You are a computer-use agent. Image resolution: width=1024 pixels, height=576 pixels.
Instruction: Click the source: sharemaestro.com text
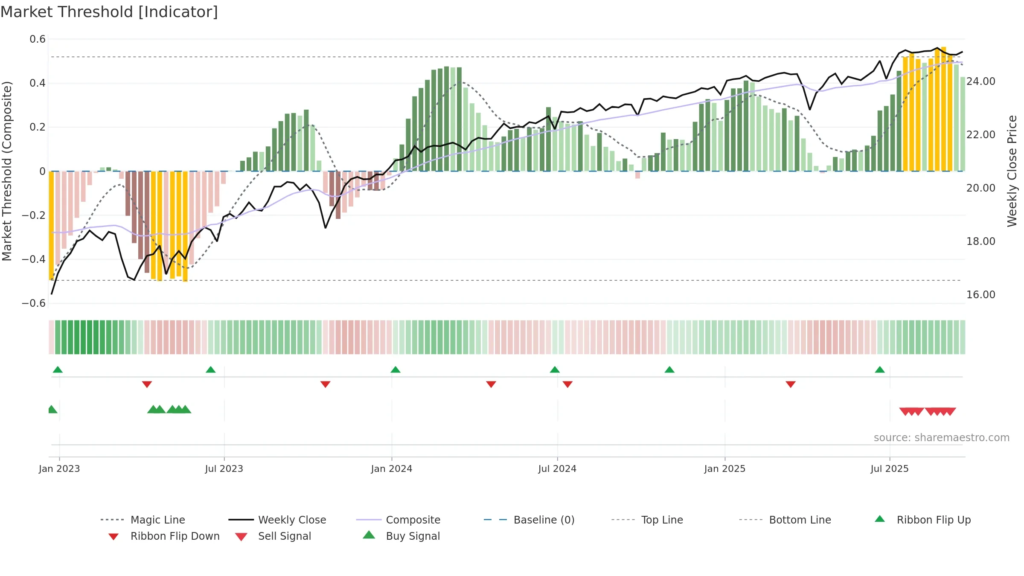(942, 437)
